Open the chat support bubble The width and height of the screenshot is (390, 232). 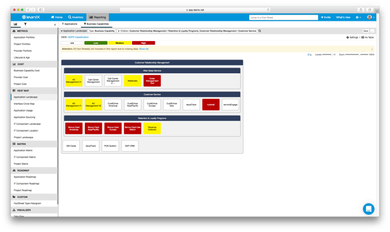369,209
